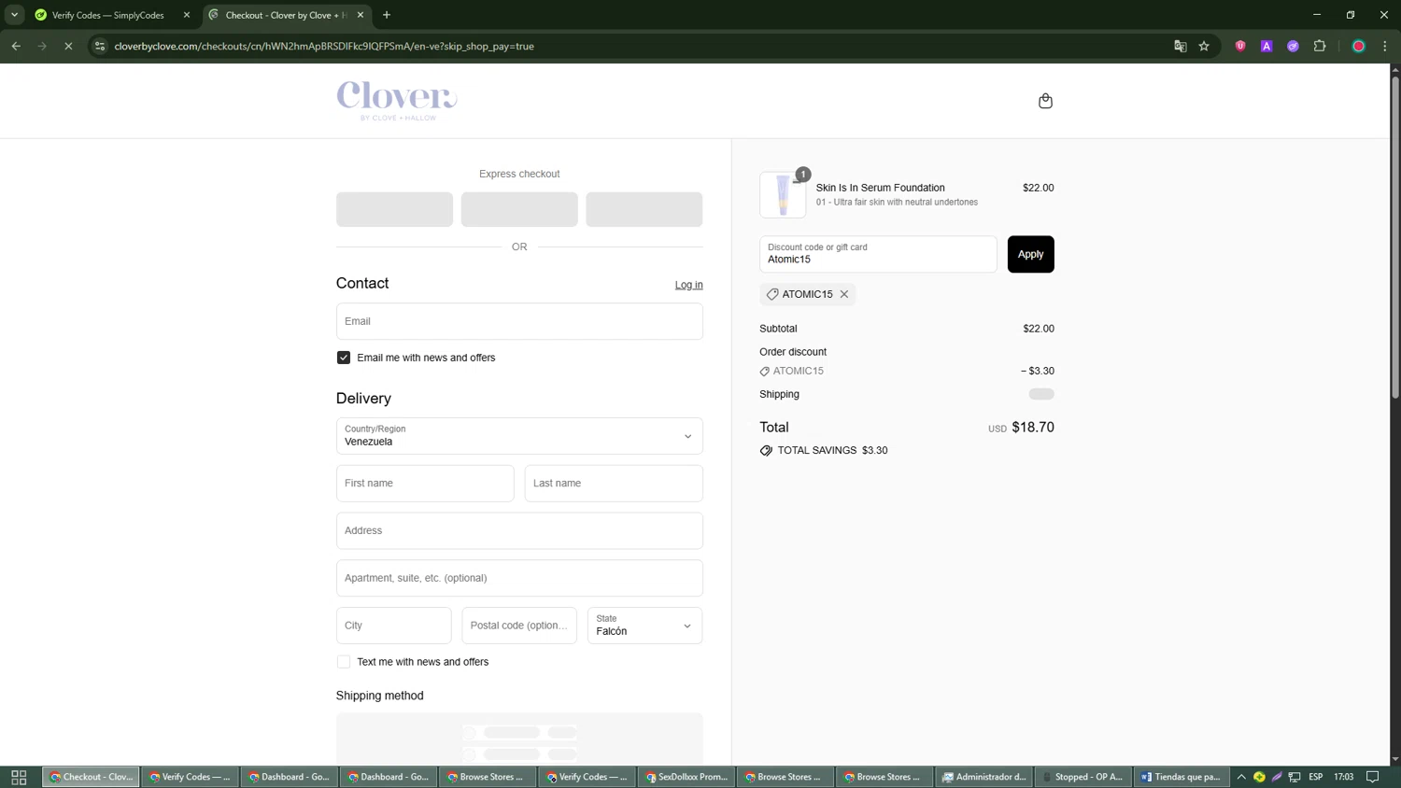Show hidden system tray icons chevron
Screen dimensions: 1401x788
(x=1241, y=777)
